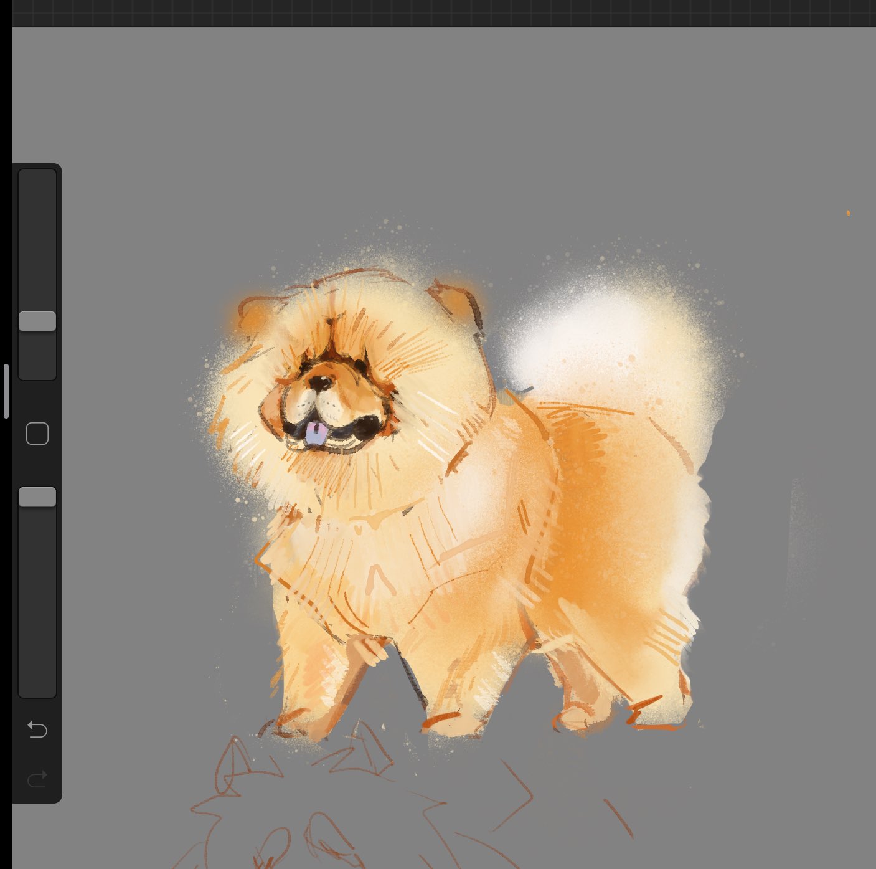Click the stray orange speck on canvas
The image size is (876, 869).
[x=848, y=213]
